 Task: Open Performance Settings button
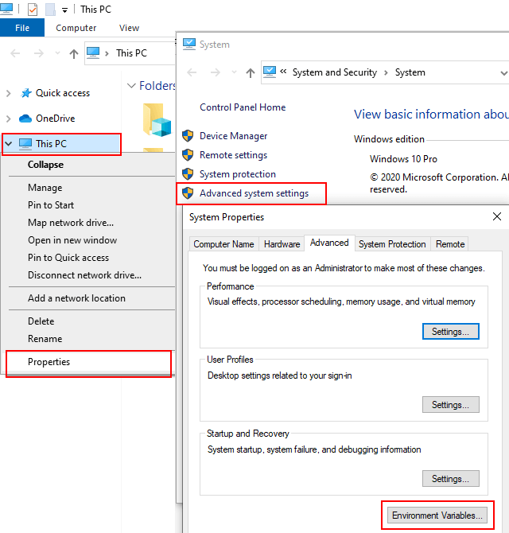pos(450,331)
